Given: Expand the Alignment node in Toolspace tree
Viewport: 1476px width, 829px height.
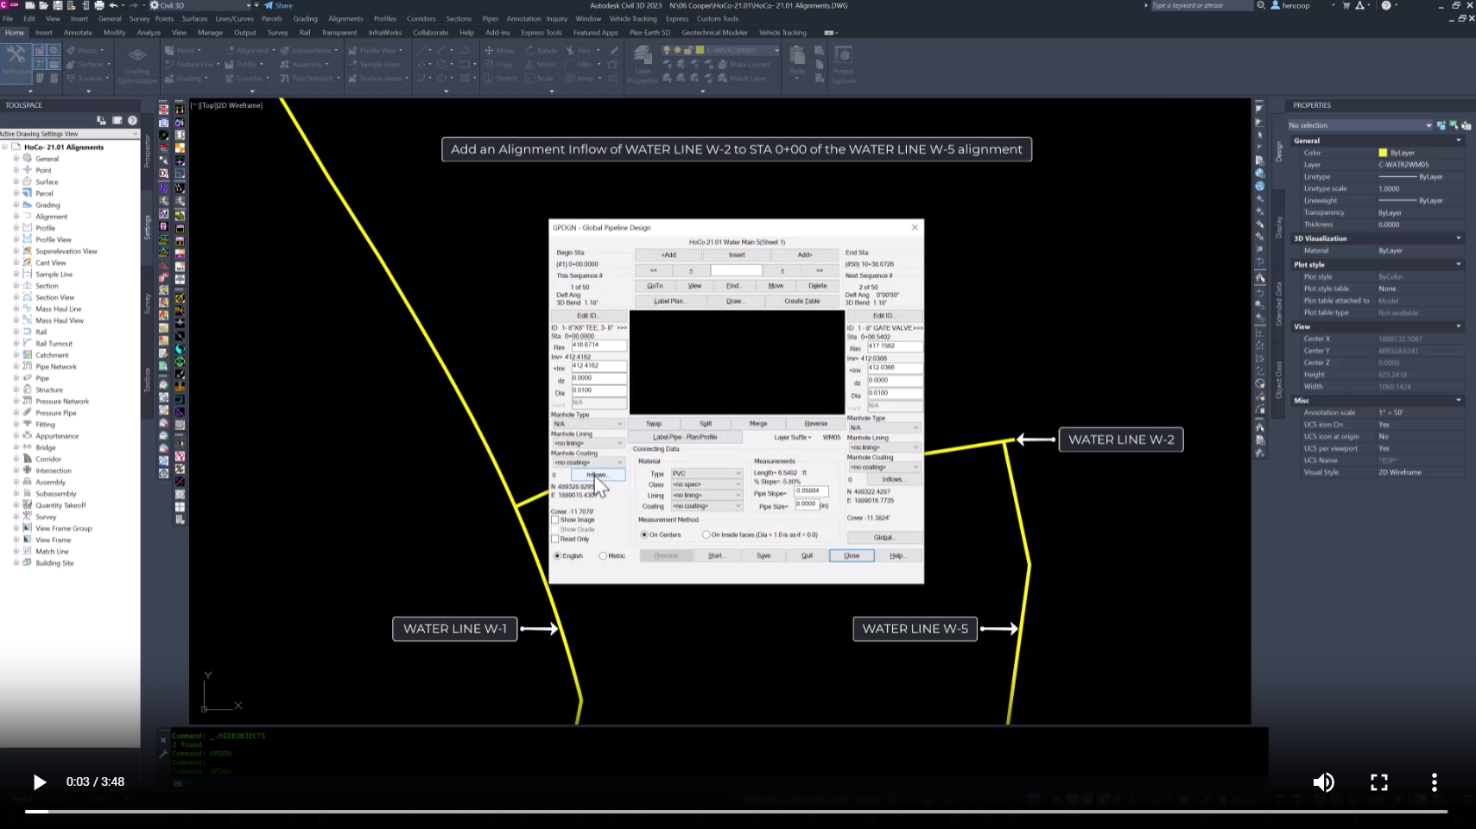Looking at the screenshot, I should coord(16,217).
